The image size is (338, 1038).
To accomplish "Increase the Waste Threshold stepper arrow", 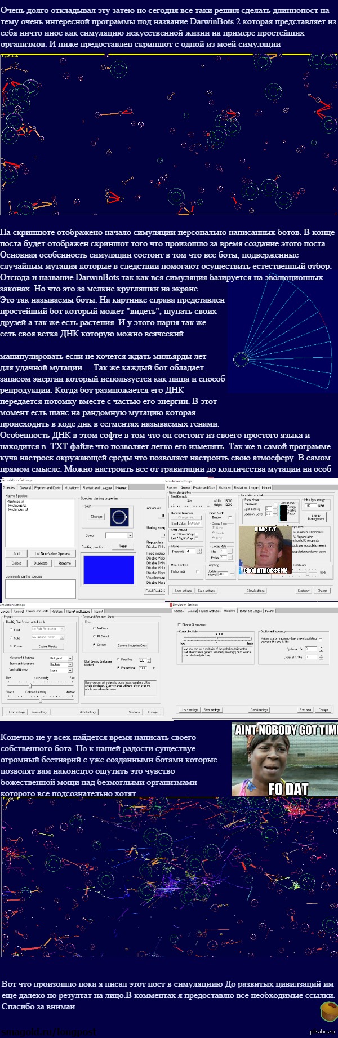I will click(199, 549).
